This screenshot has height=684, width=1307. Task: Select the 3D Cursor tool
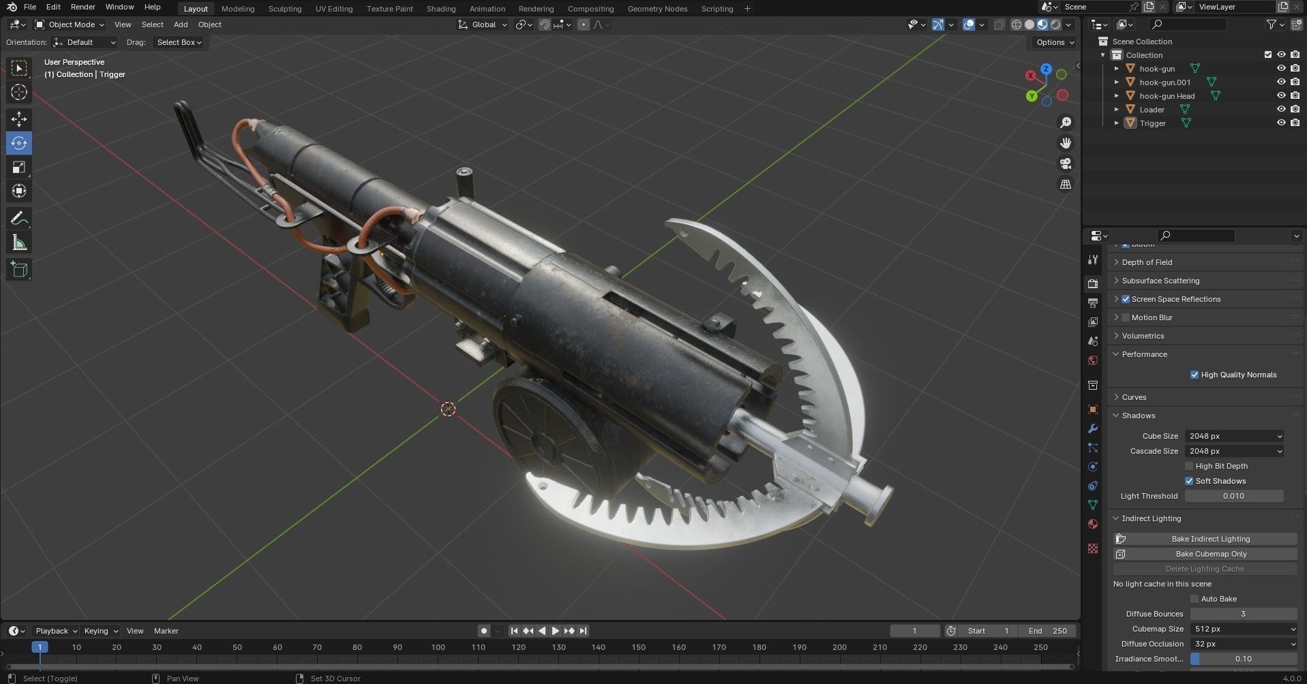point(19,92)
